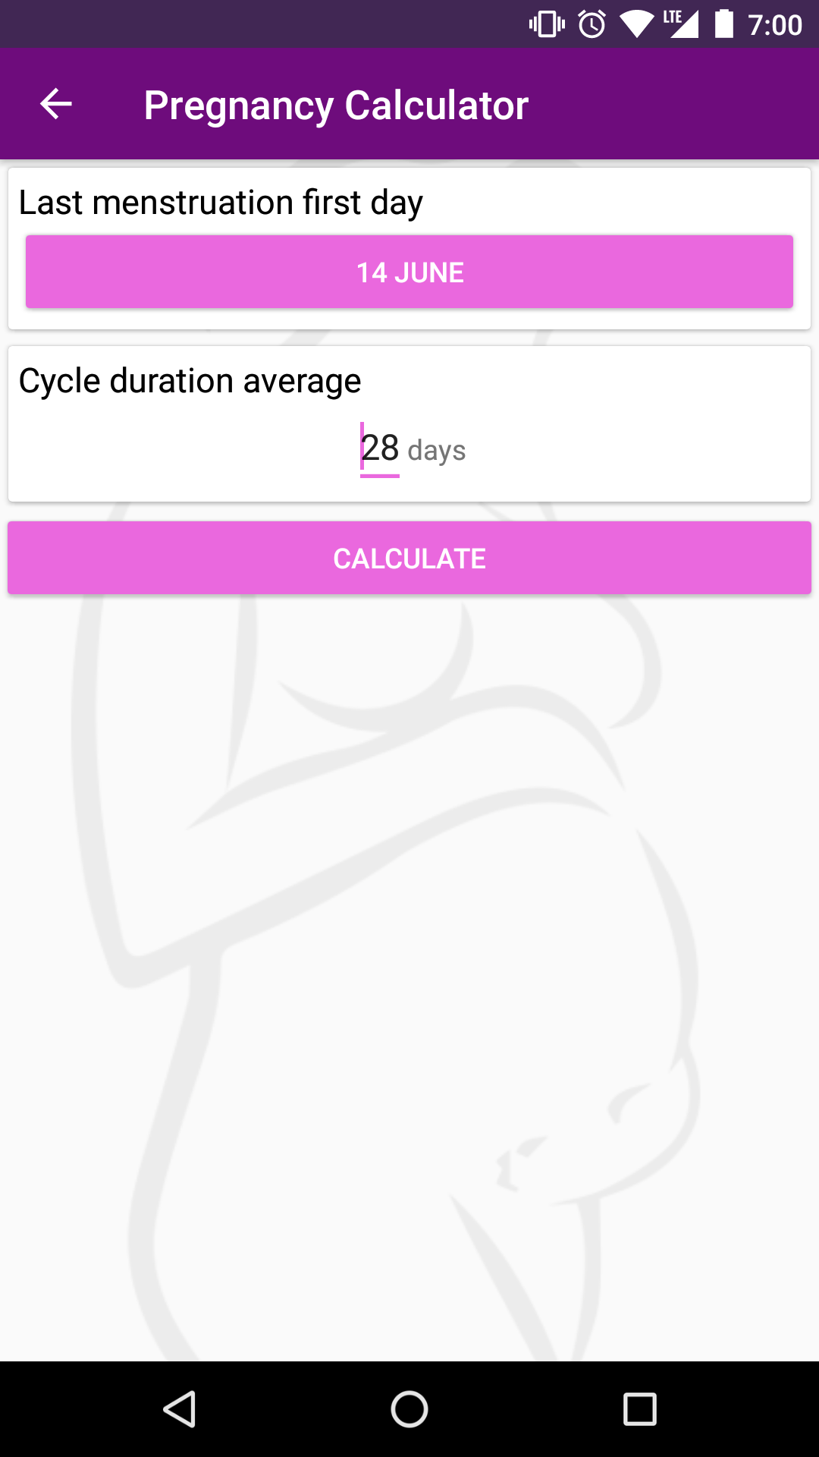Tap the 7:00 clock in status bar
Screen dimensions: 819x1457
[775, 25]
